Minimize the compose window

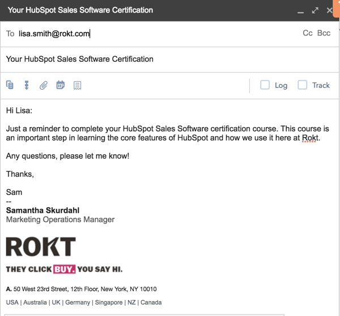300,11
